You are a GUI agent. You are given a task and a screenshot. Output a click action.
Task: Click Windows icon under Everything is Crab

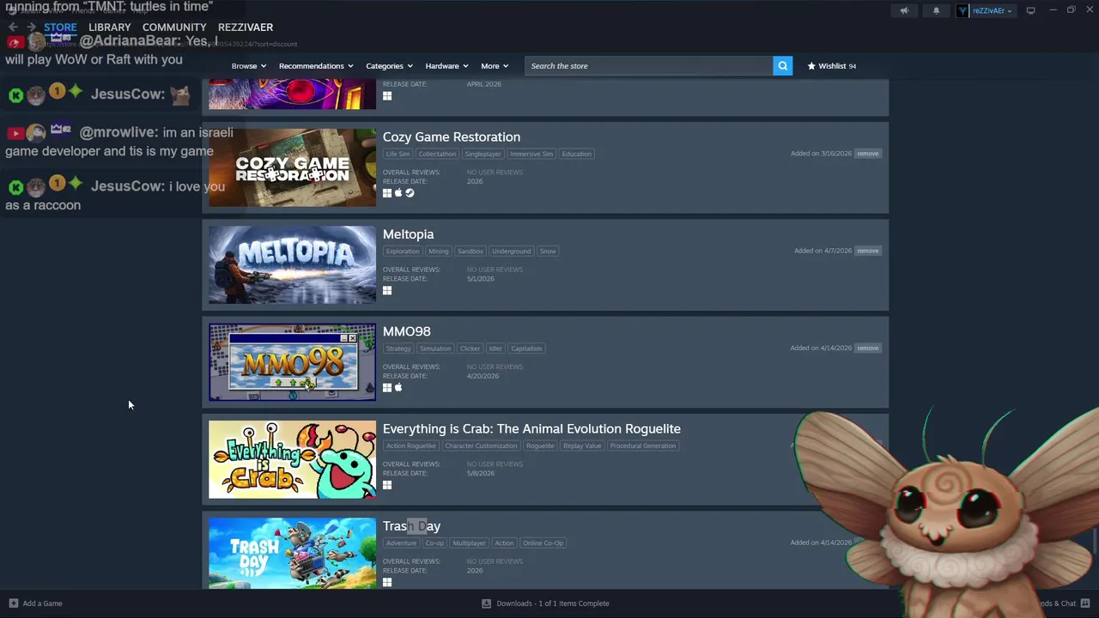click(387, 485)
